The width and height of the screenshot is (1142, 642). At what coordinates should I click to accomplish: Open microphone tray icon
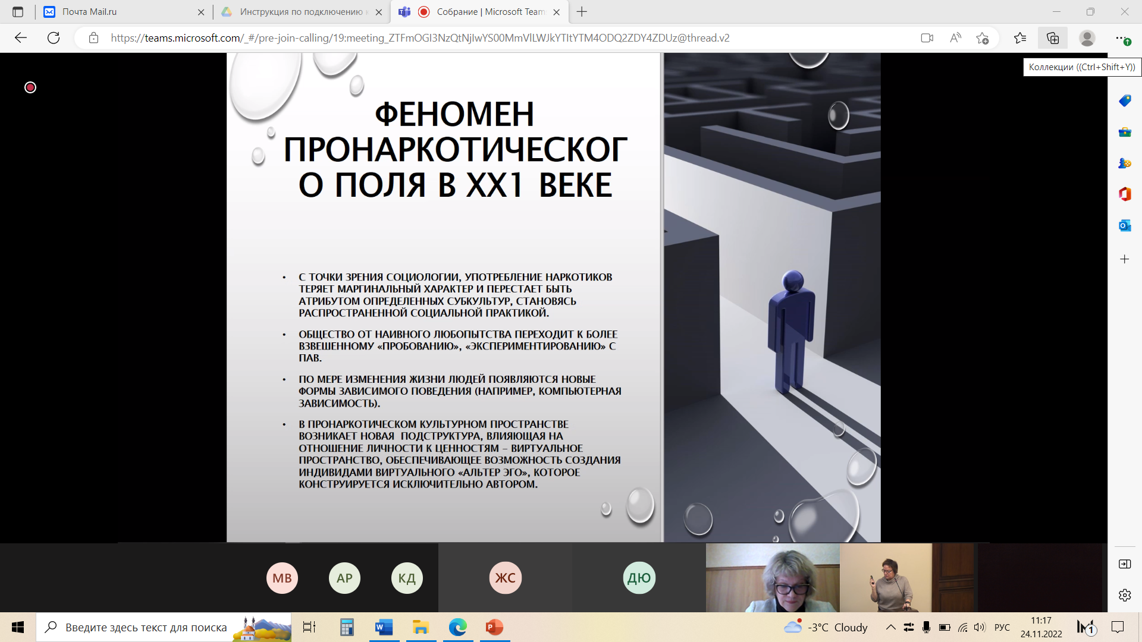[x=926, y=627]
